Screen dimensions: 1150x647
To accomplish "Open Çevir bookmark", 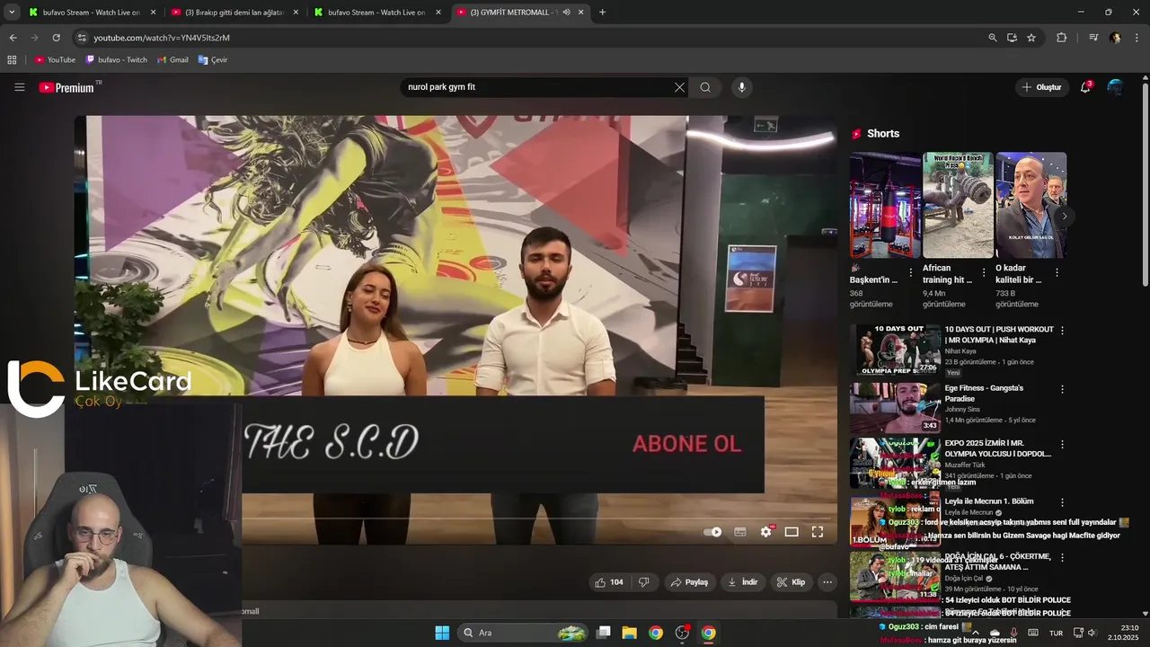I will pos(213,60).
